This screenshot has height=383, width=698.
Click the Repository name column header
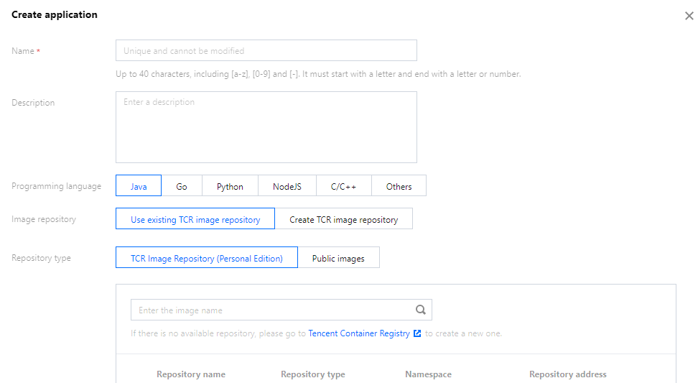[x=191, y=374]
